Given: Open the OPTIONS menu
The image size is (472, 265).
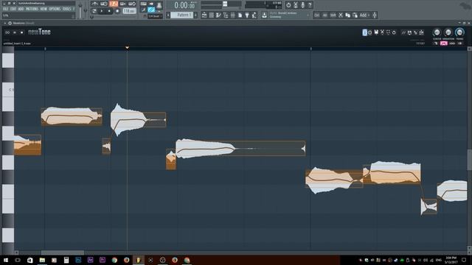Looking at the screenshot, I should (55, 9).
